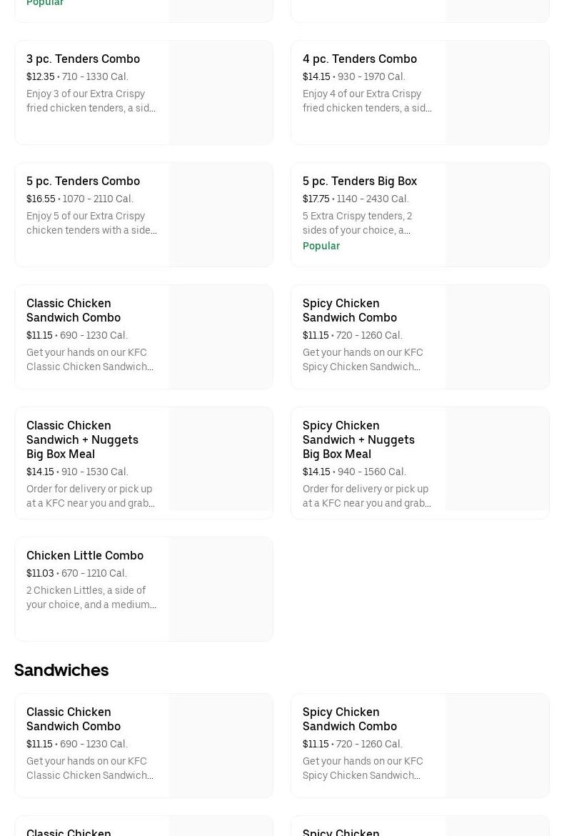Click the 5 pc. Tenders Combo image thumbnail
Image resolution: width=574 pixels, height=836 pixels.
click(x=221, y=215)
